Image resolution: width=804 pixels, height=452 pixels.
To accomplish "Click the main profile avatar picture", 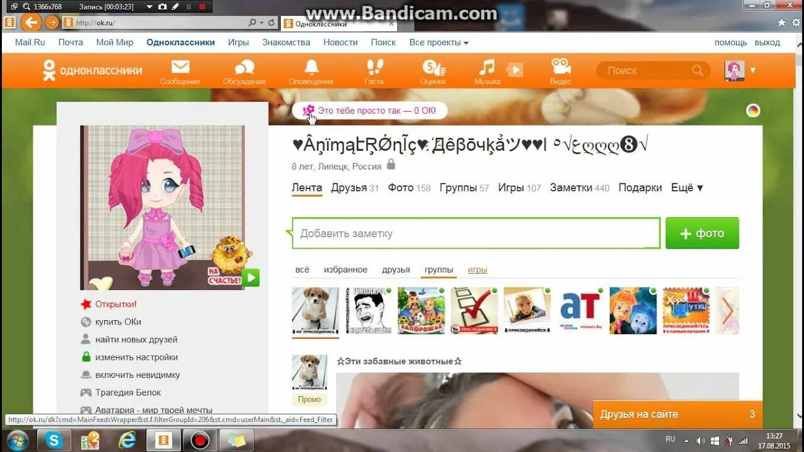I will (162, 208).
